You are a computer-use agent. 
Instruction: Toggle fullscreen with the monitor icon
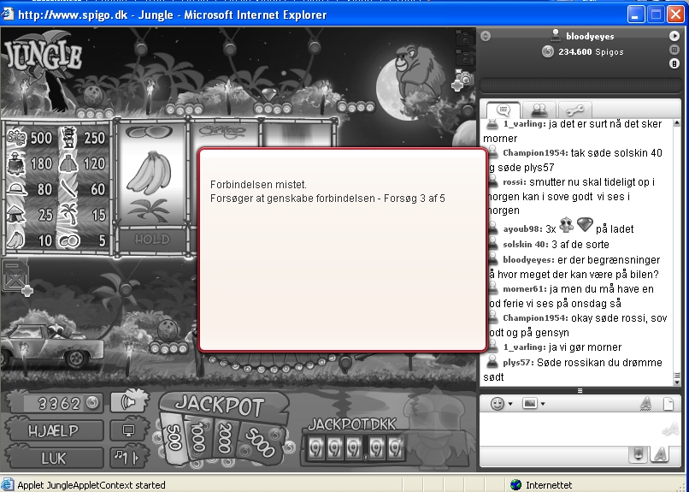tap(129, 430)
